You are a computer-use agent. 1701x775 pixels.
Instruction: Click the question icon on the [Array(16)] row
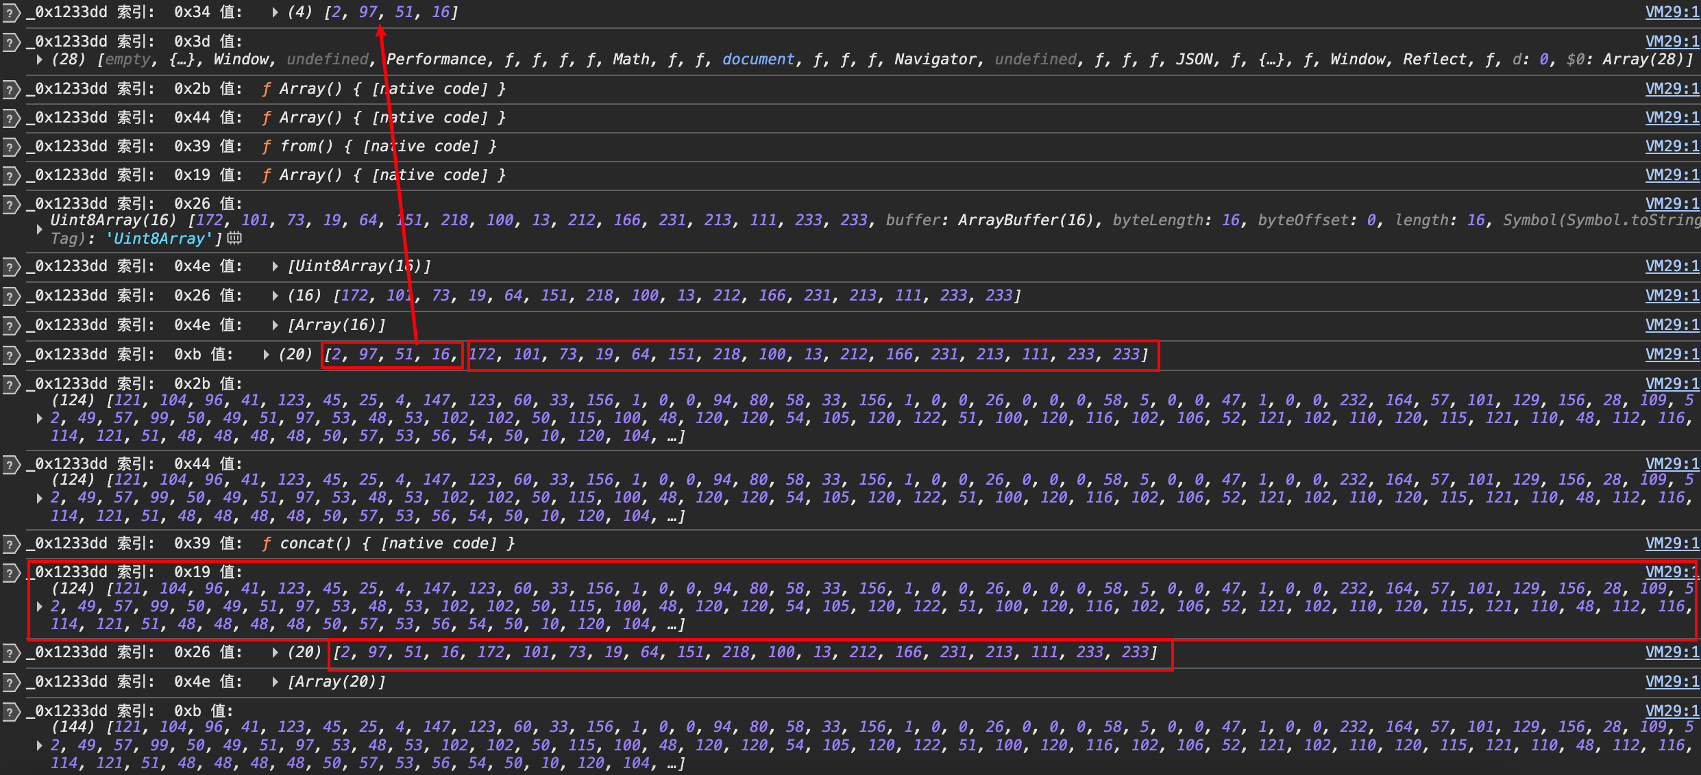pyautogui.click(x=10, y=326)
